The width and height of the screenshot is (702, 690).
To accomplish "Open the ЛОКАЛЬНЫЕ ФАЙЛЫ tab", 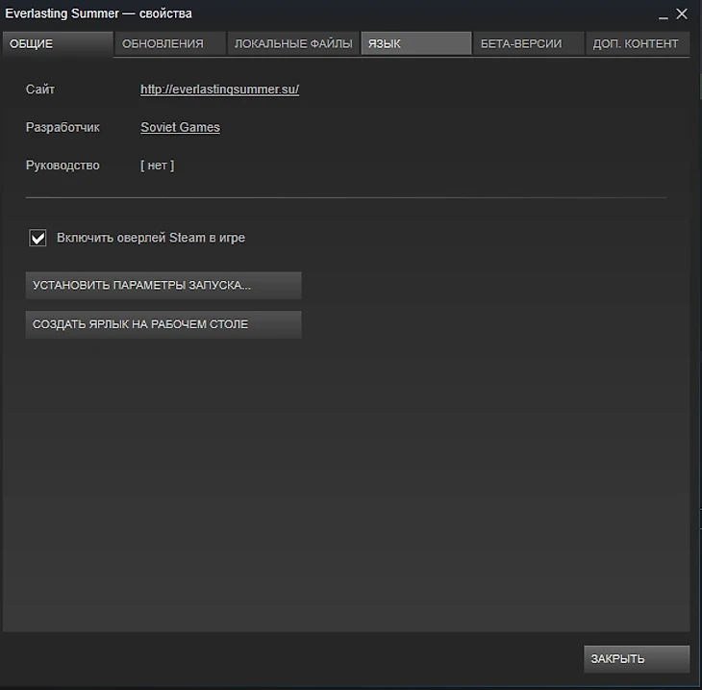I will [293, 44].
